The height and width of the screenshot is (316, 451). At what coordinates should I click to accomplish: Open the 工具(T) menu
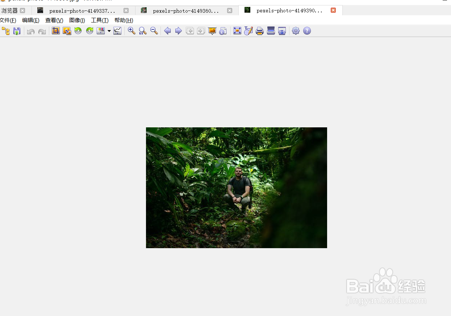click(x=100, y=20)
